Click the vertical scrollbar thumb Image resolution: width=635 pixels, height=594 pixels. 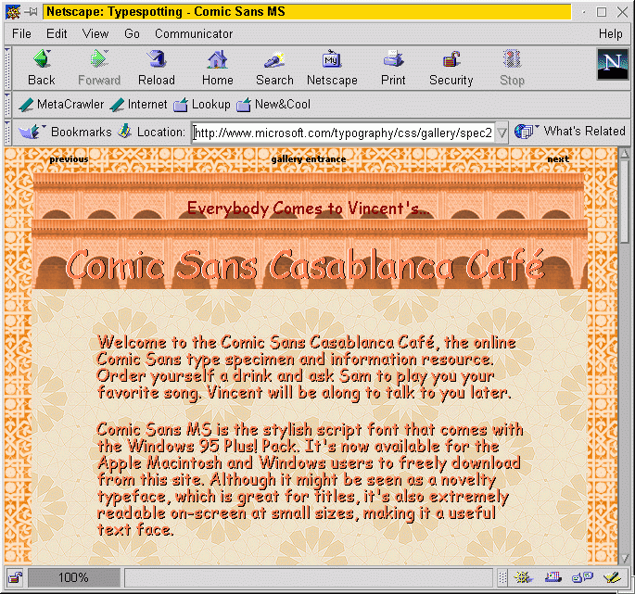click(625, 201)
